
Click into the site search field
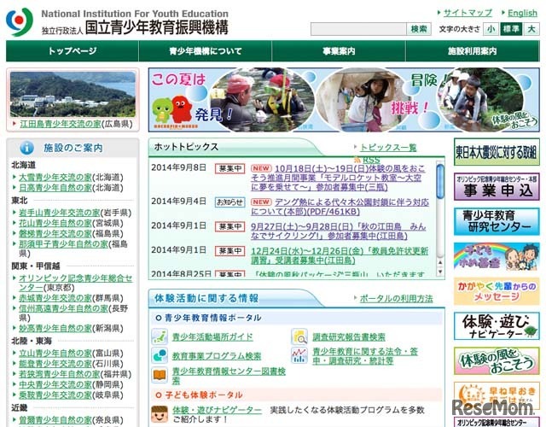(x=358, y=29)
